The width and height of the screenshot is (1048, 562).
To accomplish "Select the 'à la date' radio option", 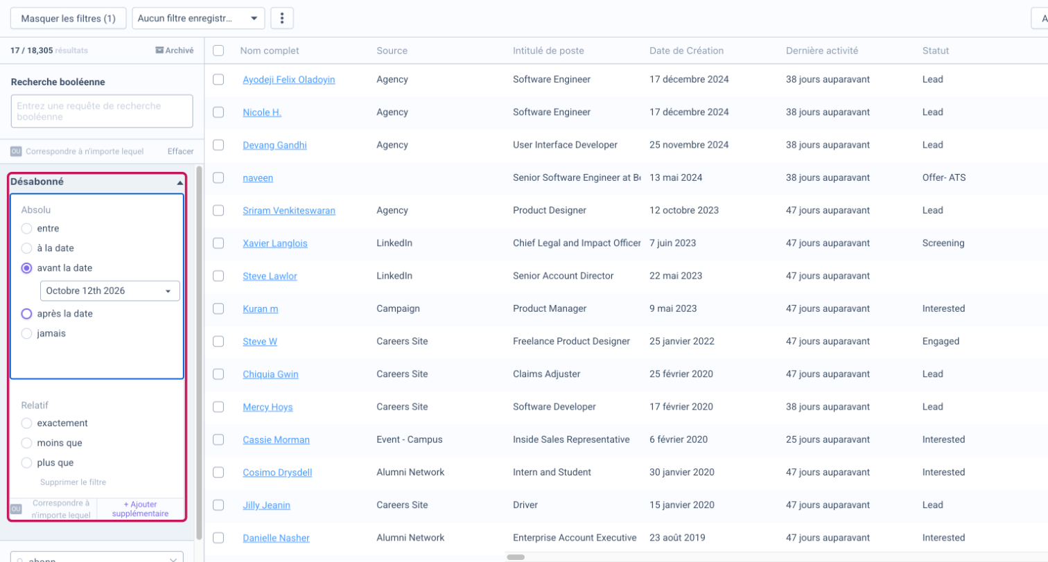I will (x=26, y=248).
